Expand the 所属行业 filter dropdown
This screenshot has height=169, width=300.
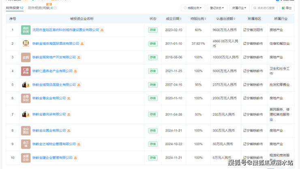(239, 8)
